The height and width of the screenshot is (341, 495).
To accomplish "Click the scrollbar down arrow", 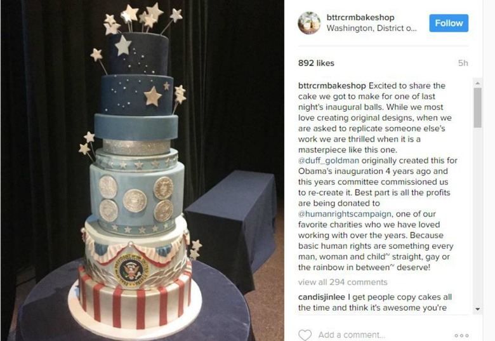I will (x=478, y=309).
